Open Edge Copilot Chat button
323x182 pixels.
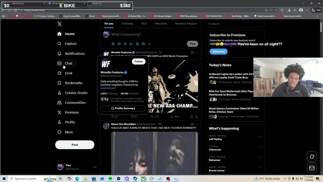coord(316,10)
